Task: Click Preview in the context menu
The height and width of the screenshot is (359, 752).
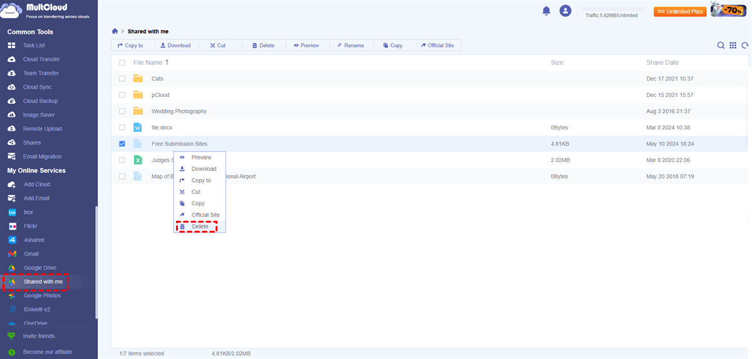Action: click(201, 158)
